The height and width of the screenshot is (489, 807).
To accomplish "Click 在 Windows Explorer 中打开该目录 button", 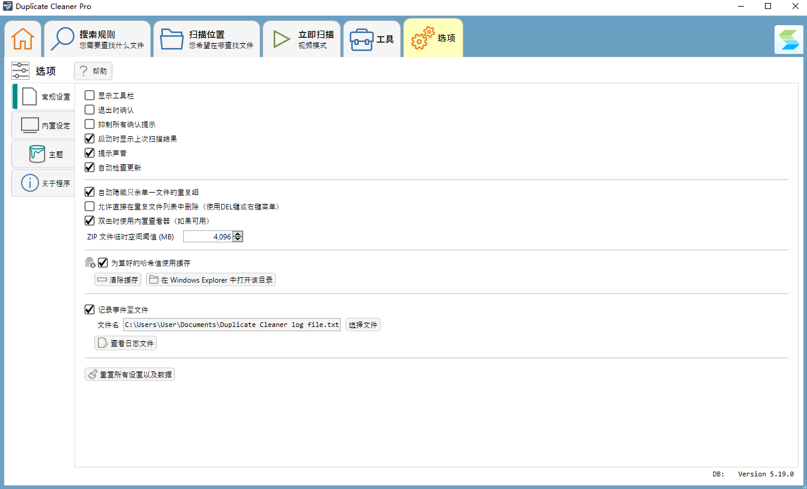I will point(211,280).
